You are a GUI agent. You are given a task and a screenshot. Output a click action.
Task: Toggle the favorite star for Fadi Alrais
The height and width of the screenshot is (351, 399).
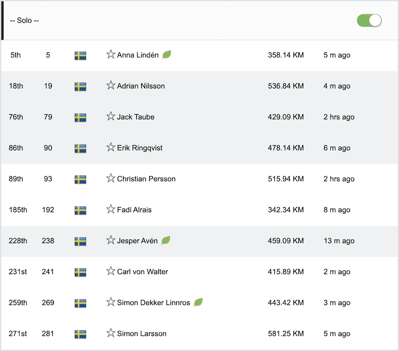click(x=111, y=209)
